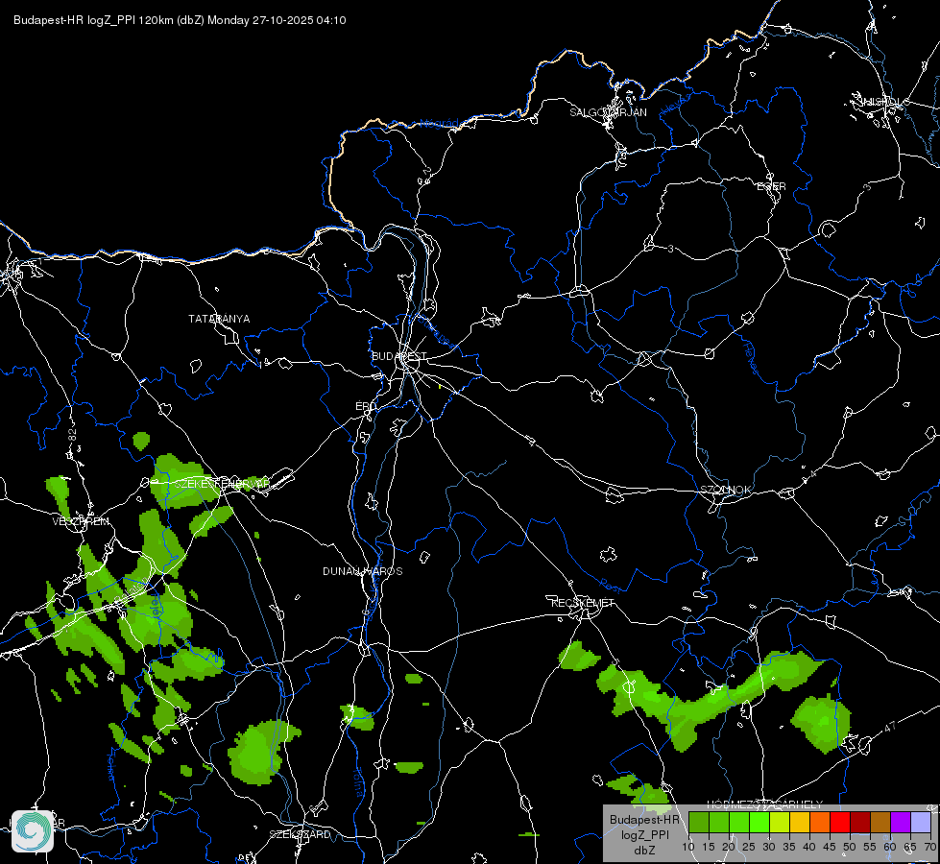The image size is (940, 864).
Task: Click the legend scale value '10'
Action: point(688,848)
